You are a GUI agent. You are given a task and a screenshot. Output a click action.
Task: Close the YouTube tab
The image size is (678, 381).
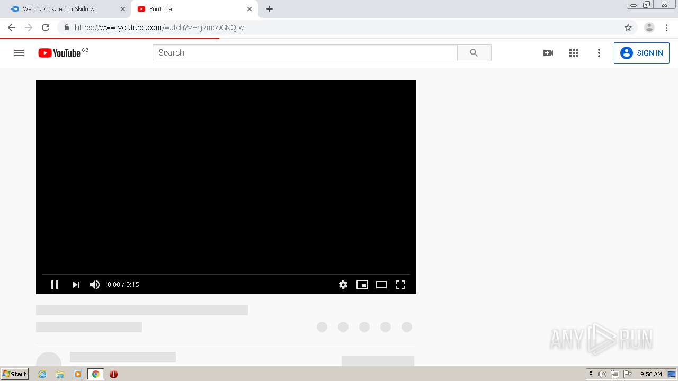[249, 9]
